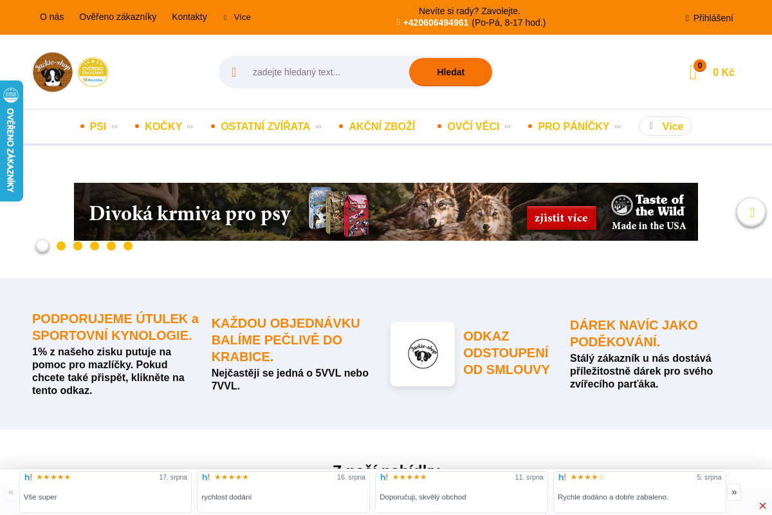The image size is (772, 515).
Task: Close the reviews bar with red X
Action: coord(762,506)
